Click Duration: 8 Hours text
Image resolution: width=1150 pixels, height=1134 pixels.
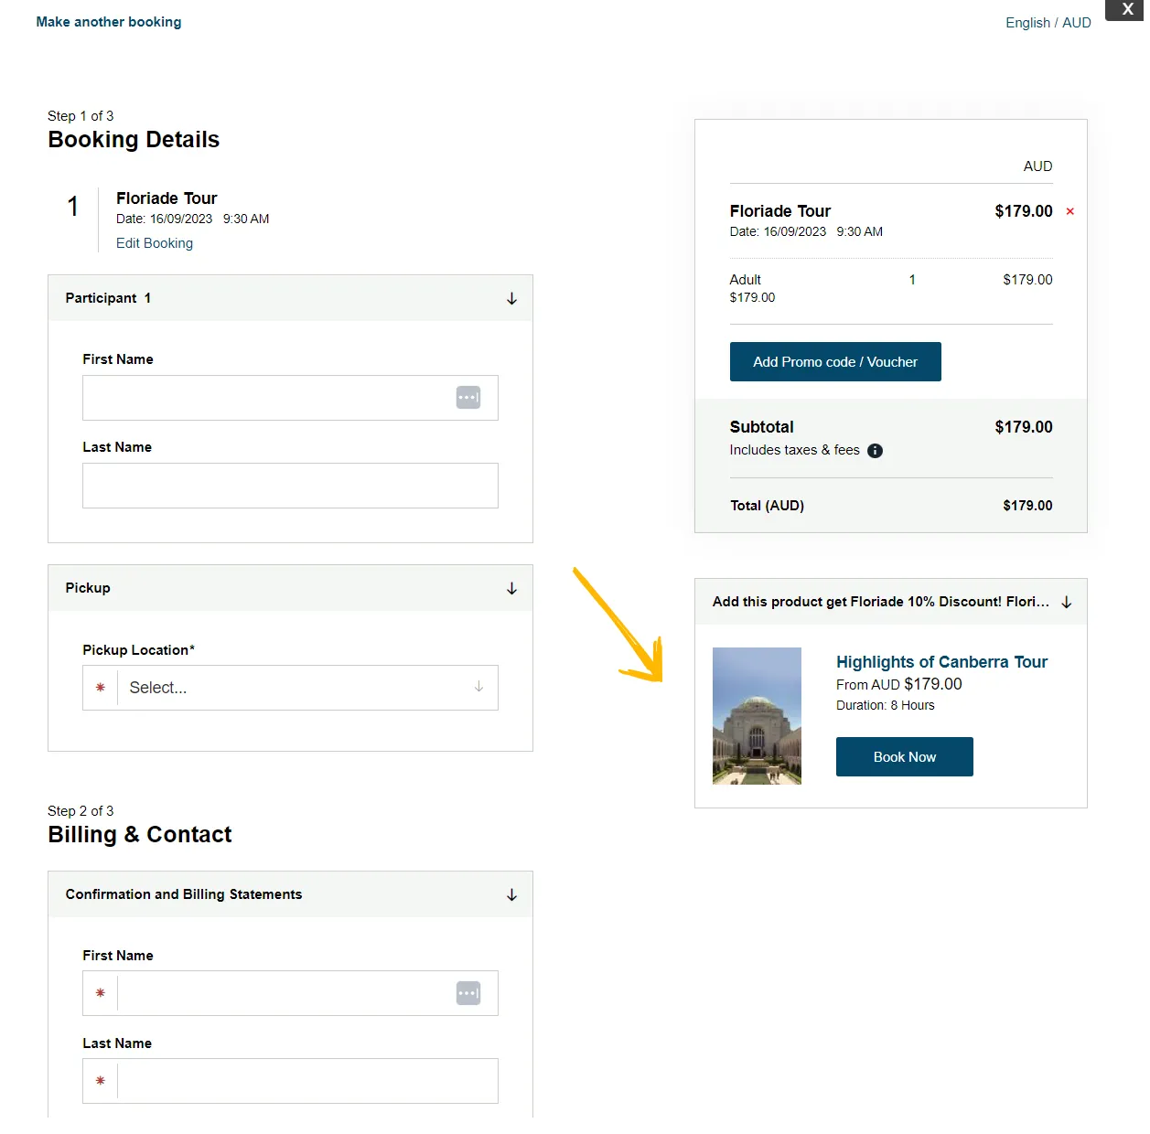point(886,705)
